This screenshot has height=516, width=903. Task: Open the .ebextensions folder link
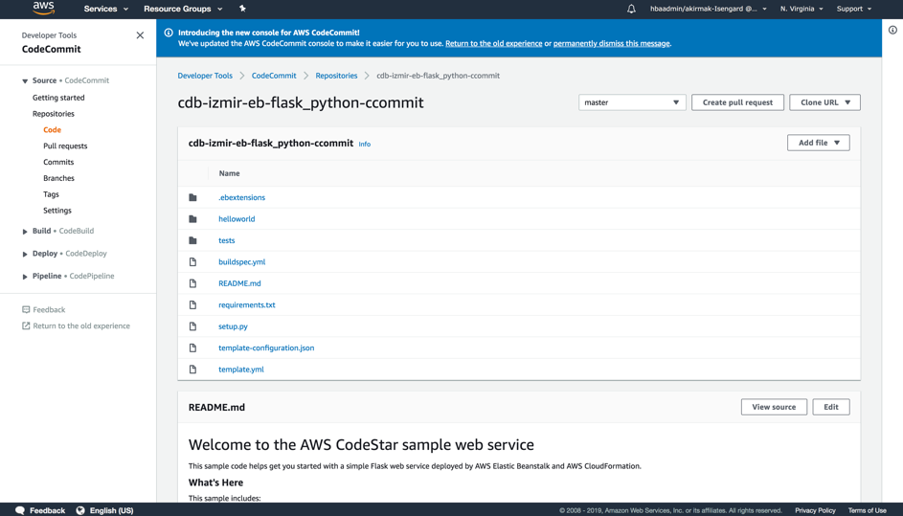tap(242, 197)
